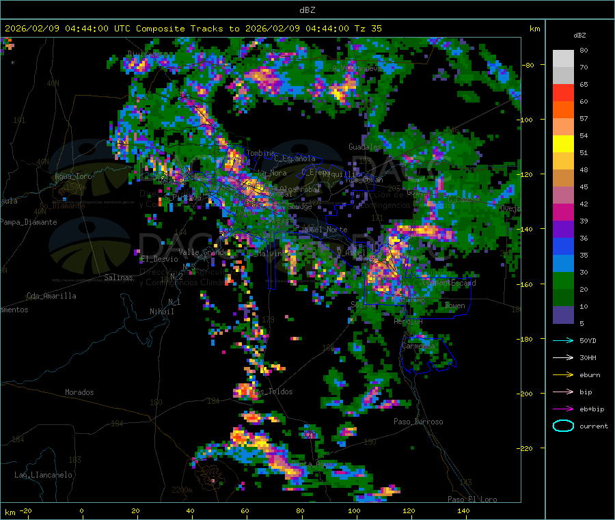Click the 0 km tick on bottom axis
This screenshot has height=520, width=615.
[81, 510]
